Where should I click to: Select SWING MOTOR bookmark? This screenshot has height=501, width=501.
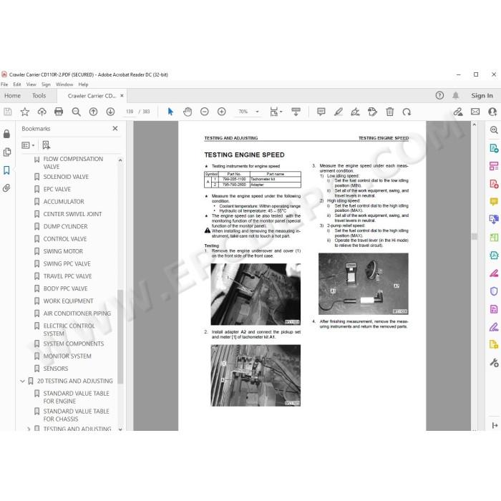point(63,251)
